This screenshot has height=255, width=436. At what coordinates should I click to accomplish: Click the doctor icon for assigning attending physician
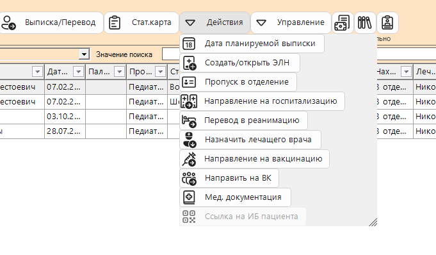[x=190, y=140]
